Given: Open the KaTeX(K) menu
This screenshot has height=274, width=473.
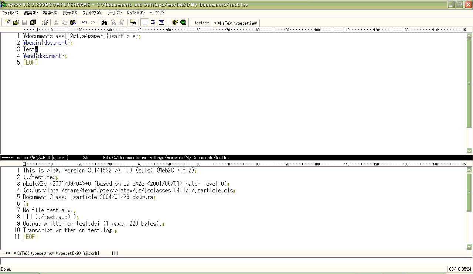Looking at the screenshot, I should [136, 13].
